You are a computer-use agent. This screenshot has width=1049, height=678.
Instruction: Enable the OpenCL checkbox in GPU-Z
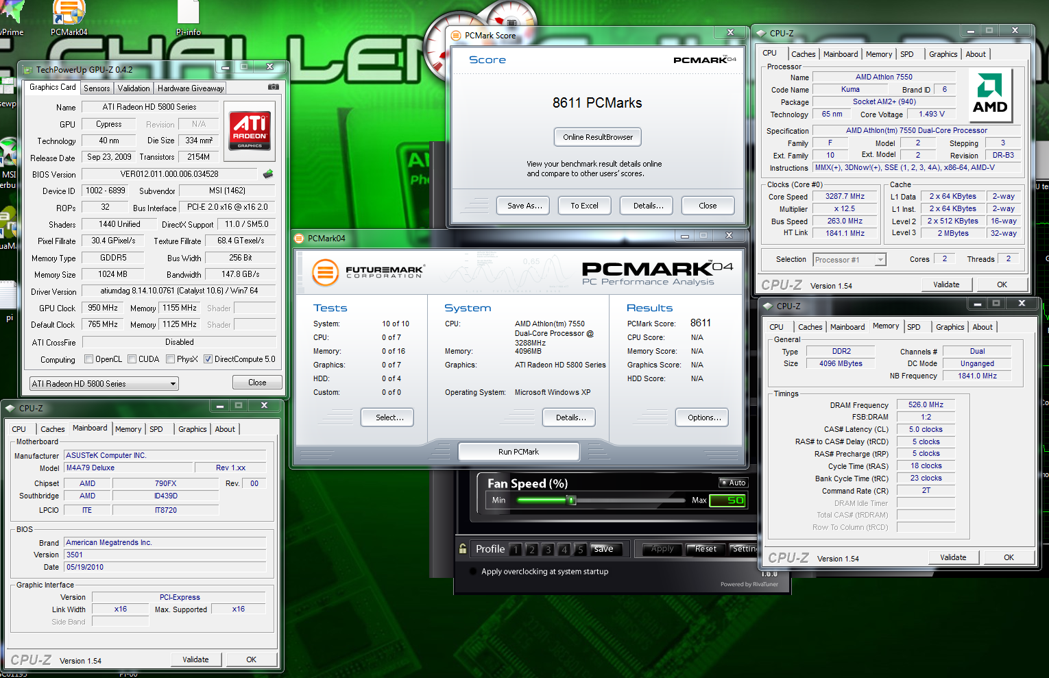[88, 359]
